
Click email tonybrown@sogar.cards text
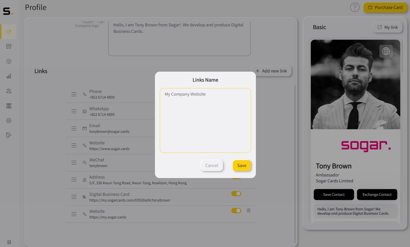point(109,131)
